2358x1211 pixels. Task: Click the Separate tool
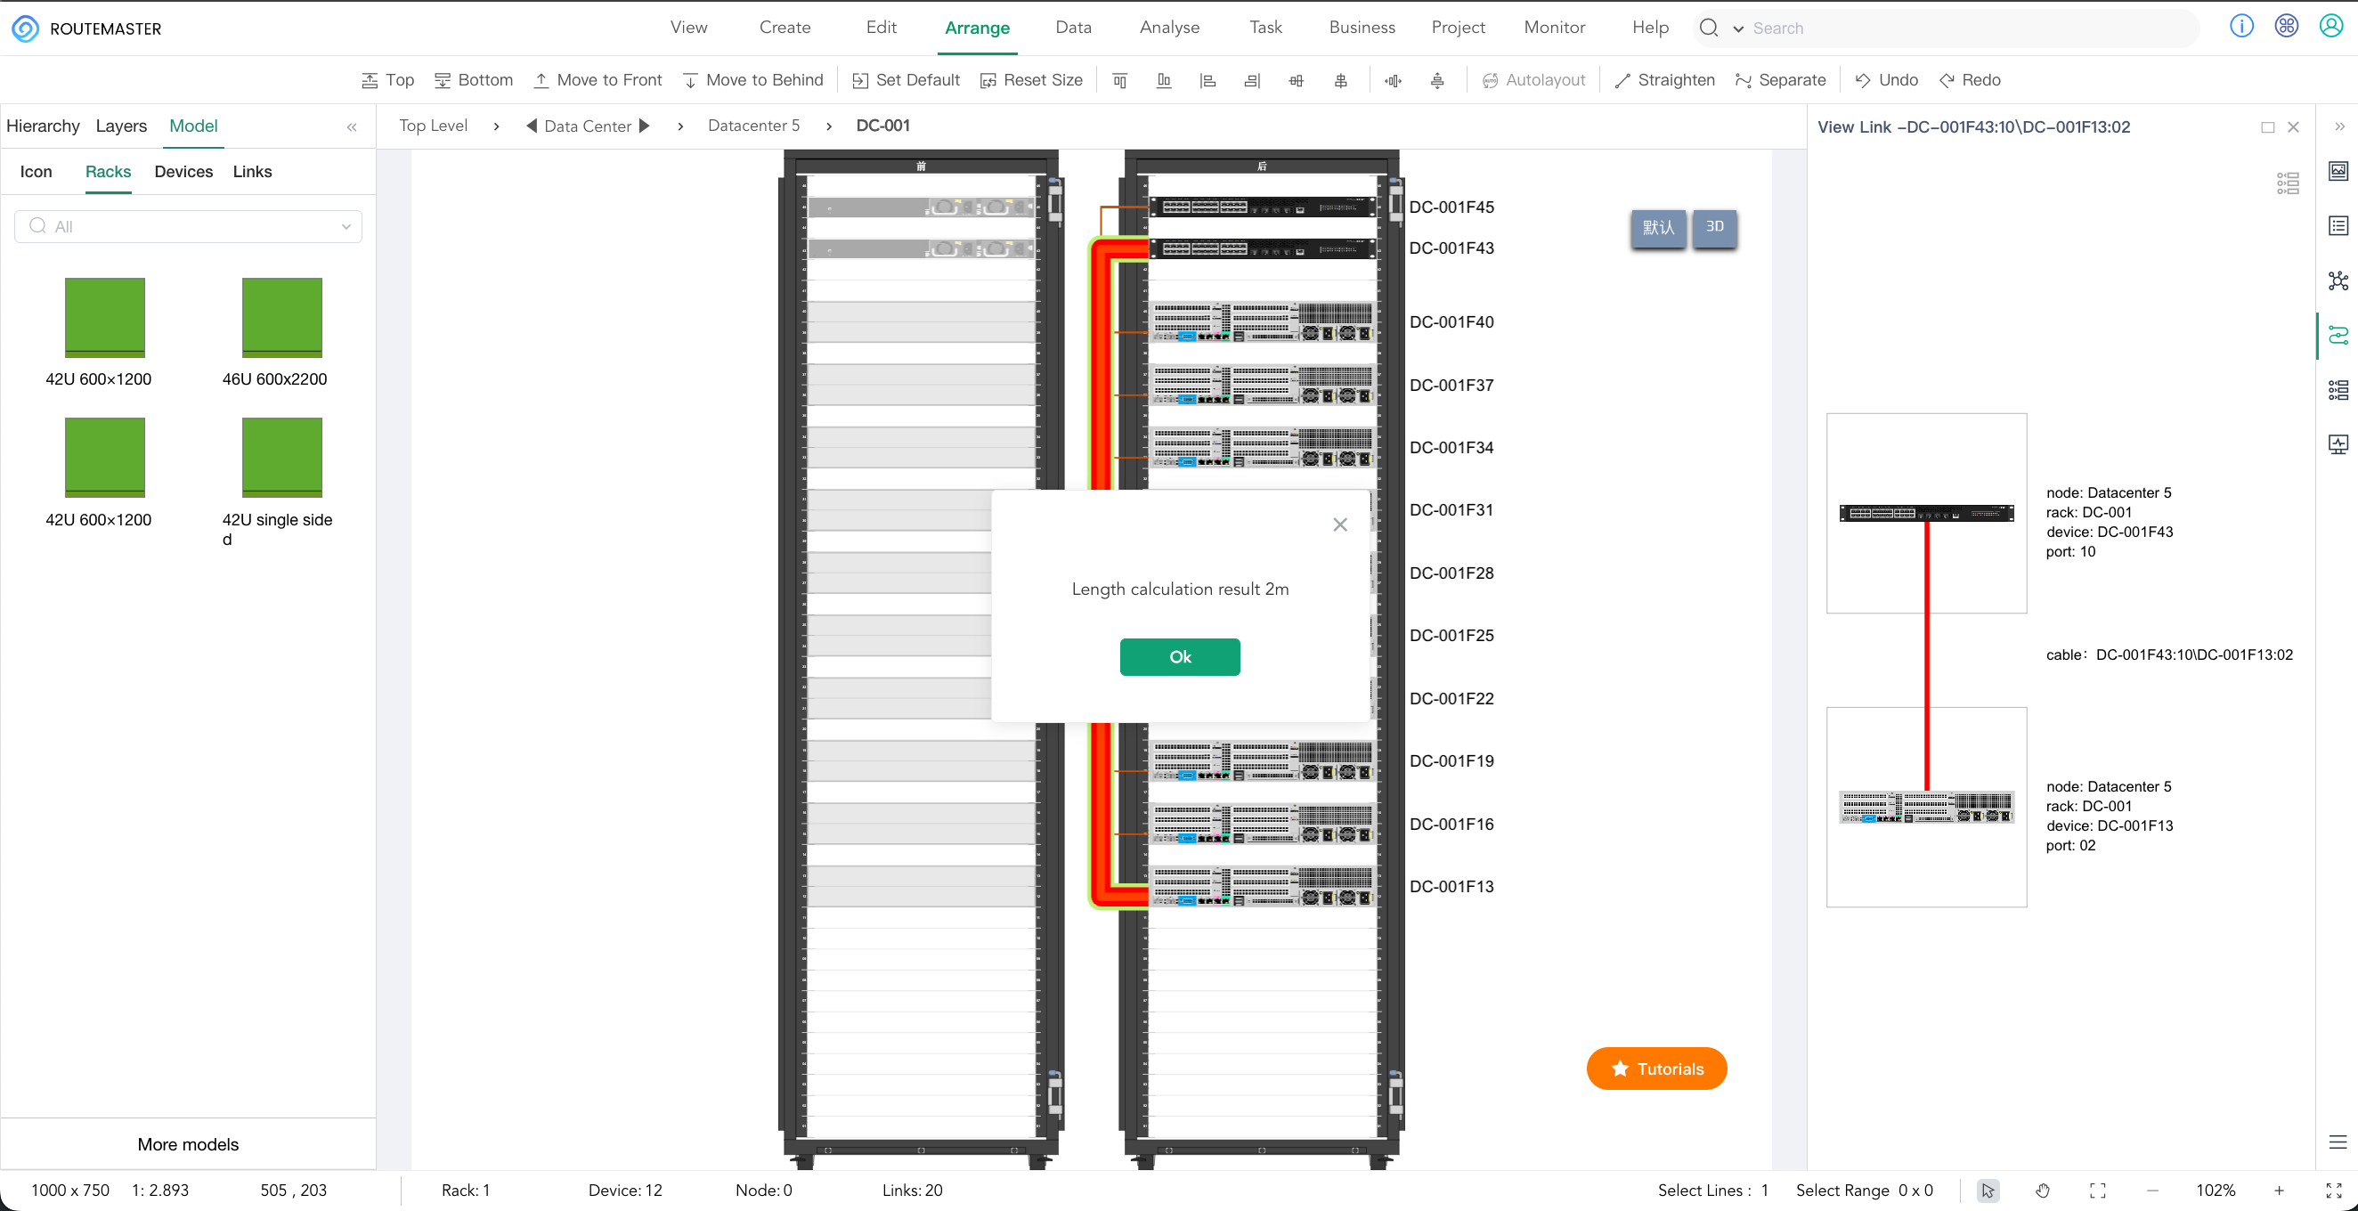point(1780,79)
